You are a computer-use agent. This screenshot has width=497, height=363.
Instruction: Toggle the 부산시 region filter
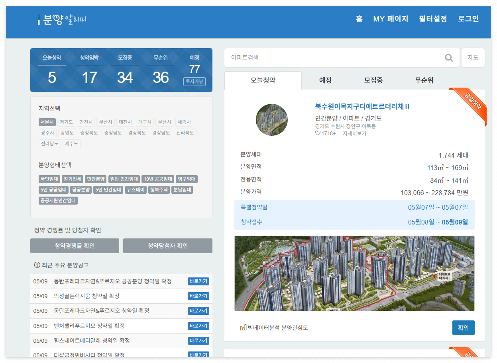coord(105,122)
